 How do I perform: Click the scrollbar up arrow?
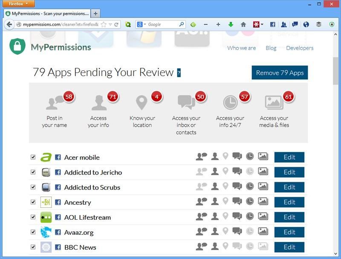335,35
